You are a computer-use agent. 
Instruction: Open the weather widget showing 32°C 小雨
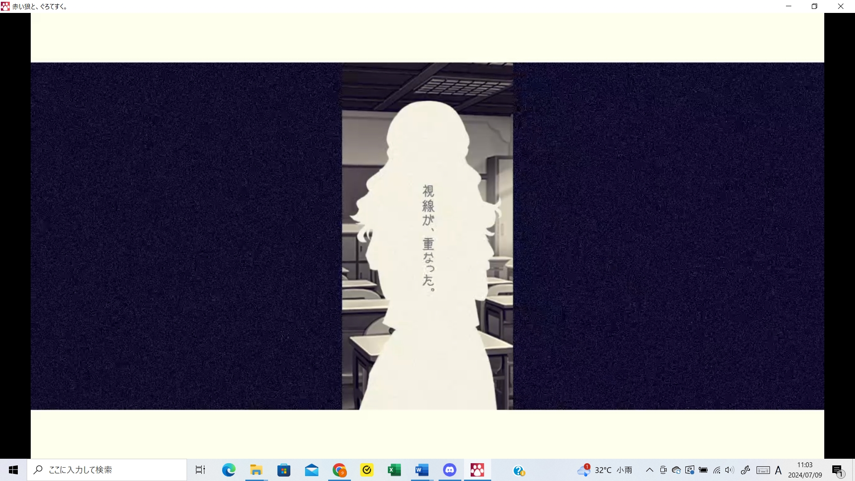(x=605, y=470)
